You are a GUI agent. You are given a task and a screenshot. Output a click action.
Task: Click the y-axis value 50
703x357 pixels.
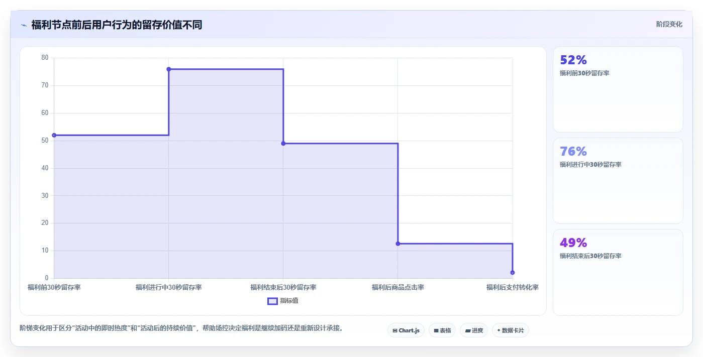(45, 141)
